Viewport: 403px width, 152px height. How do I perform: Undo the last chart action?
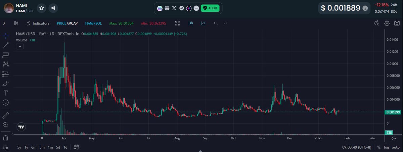(x=216, y=23)
